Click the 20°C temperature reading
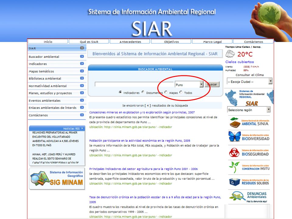 (245, 54)
